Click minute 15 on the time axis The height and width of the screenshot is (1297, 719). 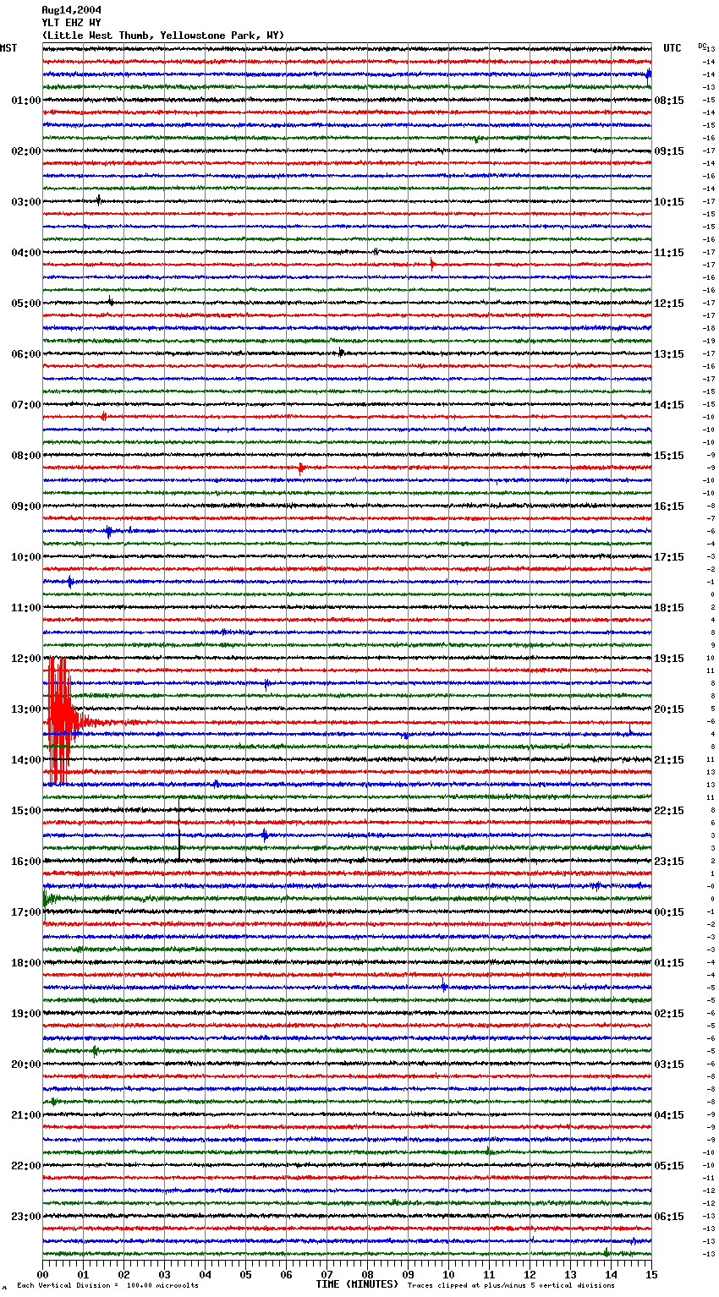click(x=650, y=1275)
